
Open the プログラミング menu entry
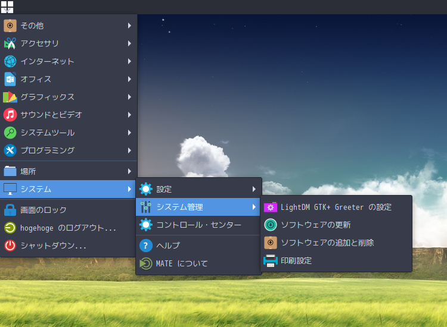tap(69, 150)
